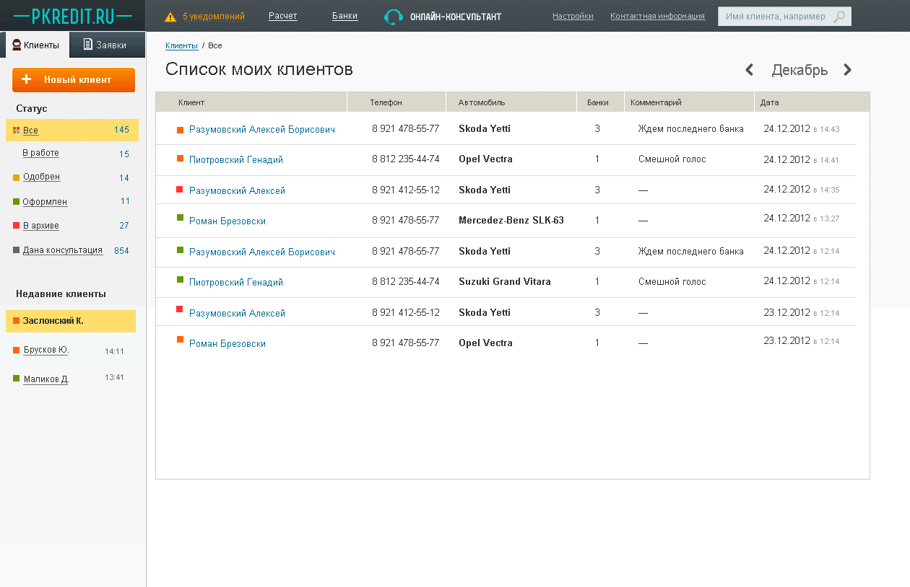Open Разумовский Алексей dated 24.12.2012 14:35

click(237, 191)
